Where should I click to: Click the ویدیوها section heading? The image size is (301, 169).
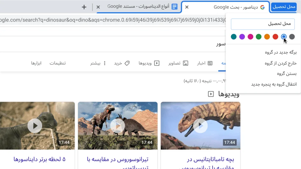229,94
